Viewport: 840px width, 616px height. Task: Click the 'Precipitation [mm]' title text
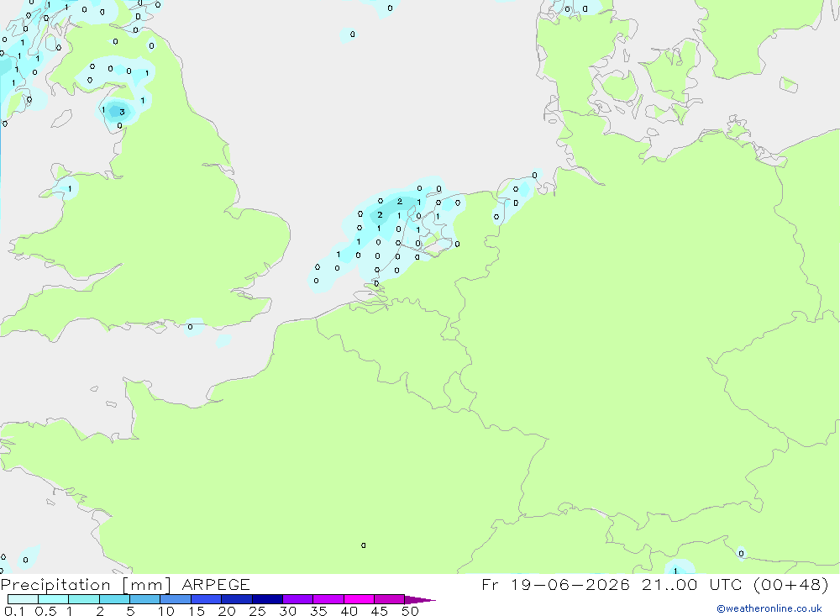86,585
